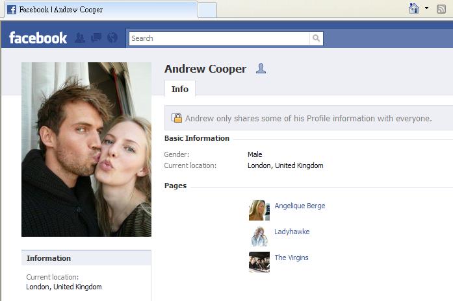The height and width of the screenshot is (301, 453).
Task: Select the Facebook | Andrew Cooper tab
Action: pyautogui.click(x=101, y=10)
